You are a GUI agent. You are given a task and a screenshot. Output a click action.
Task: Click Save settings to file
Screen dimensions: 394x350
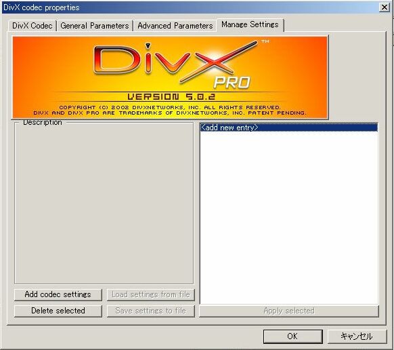pos(151,311)
